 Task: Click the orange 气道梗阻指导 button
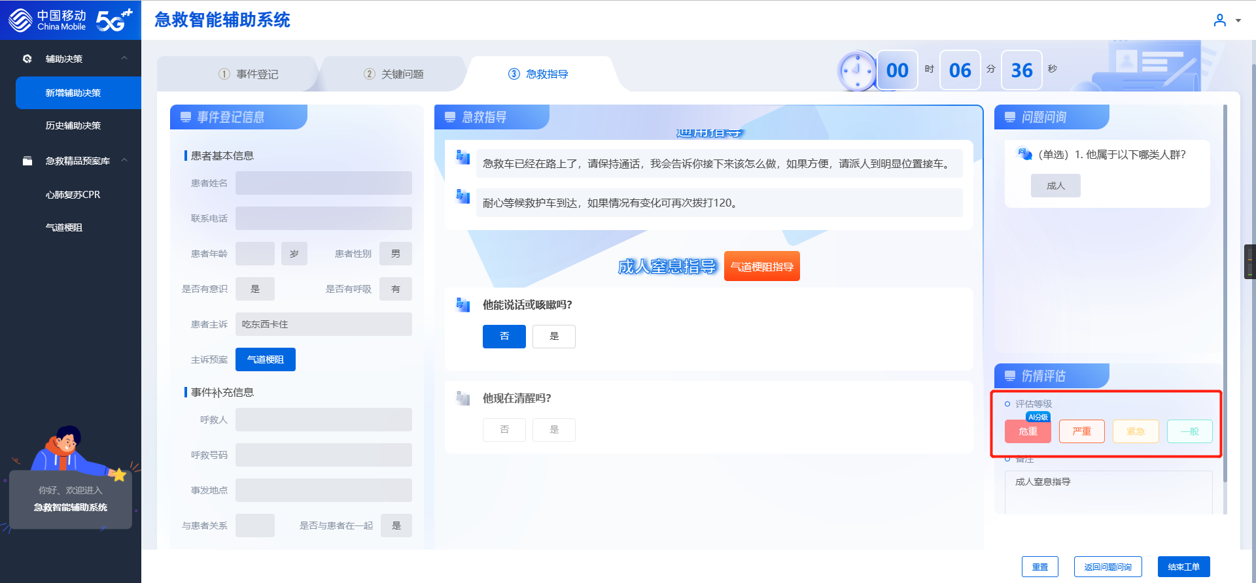762,266
